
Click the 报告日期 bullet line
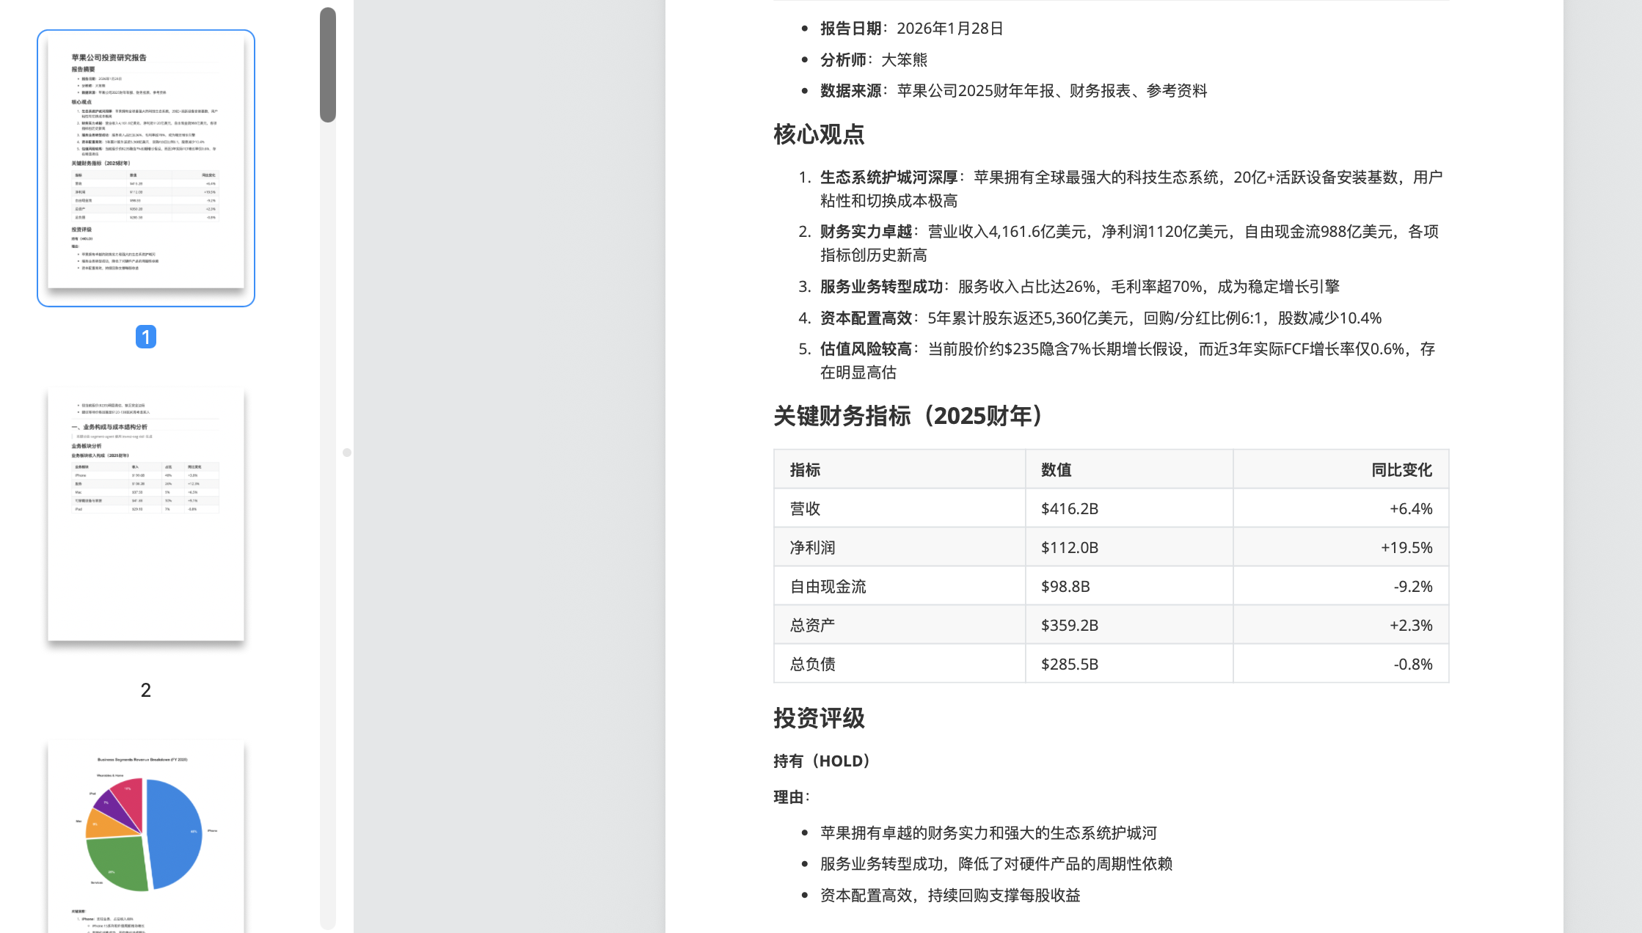point(911,29)
